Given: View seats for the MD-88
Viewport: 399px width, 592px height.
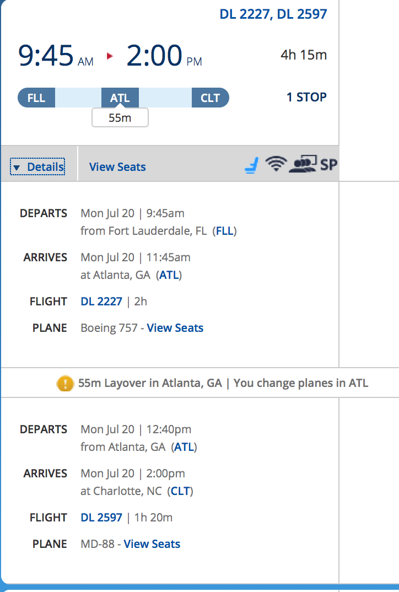Looking at the screenshot, I should pos(152,543).
